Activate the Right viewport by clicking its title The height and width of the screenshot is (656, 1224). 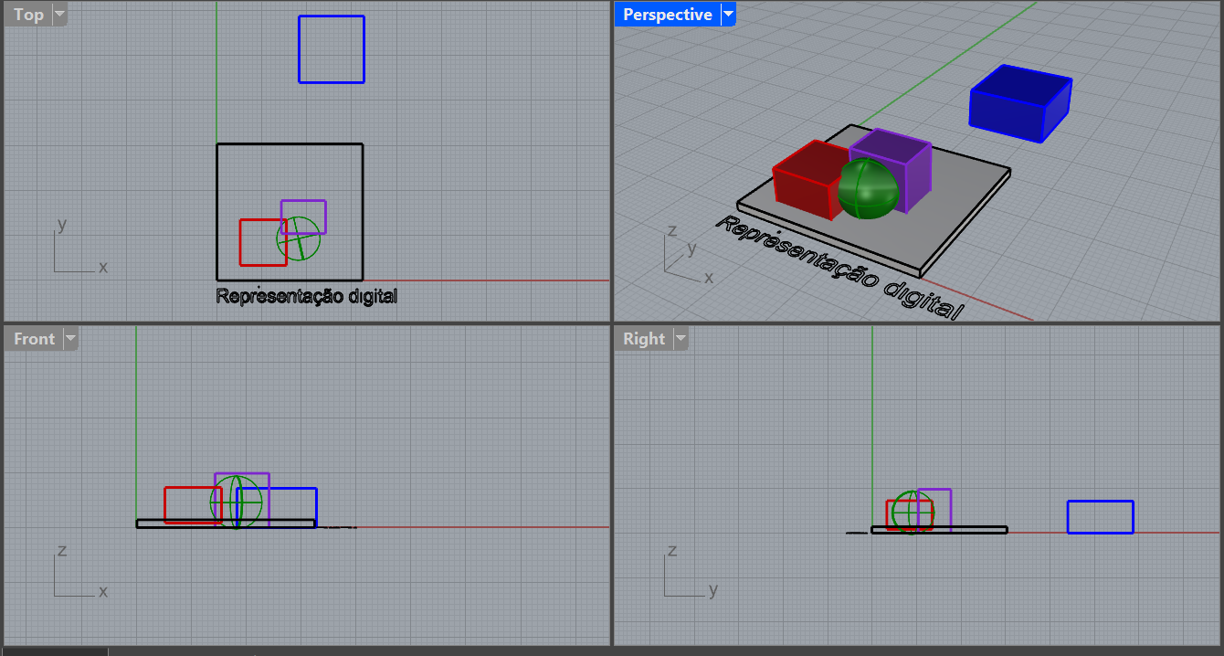click(x=644, y=338)
